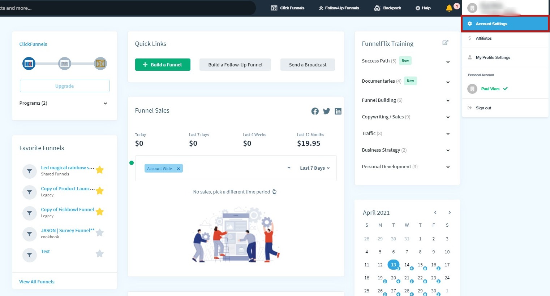Select Sign out menu item
Screen dimensions: 550x296
click(x=505, y=108)
